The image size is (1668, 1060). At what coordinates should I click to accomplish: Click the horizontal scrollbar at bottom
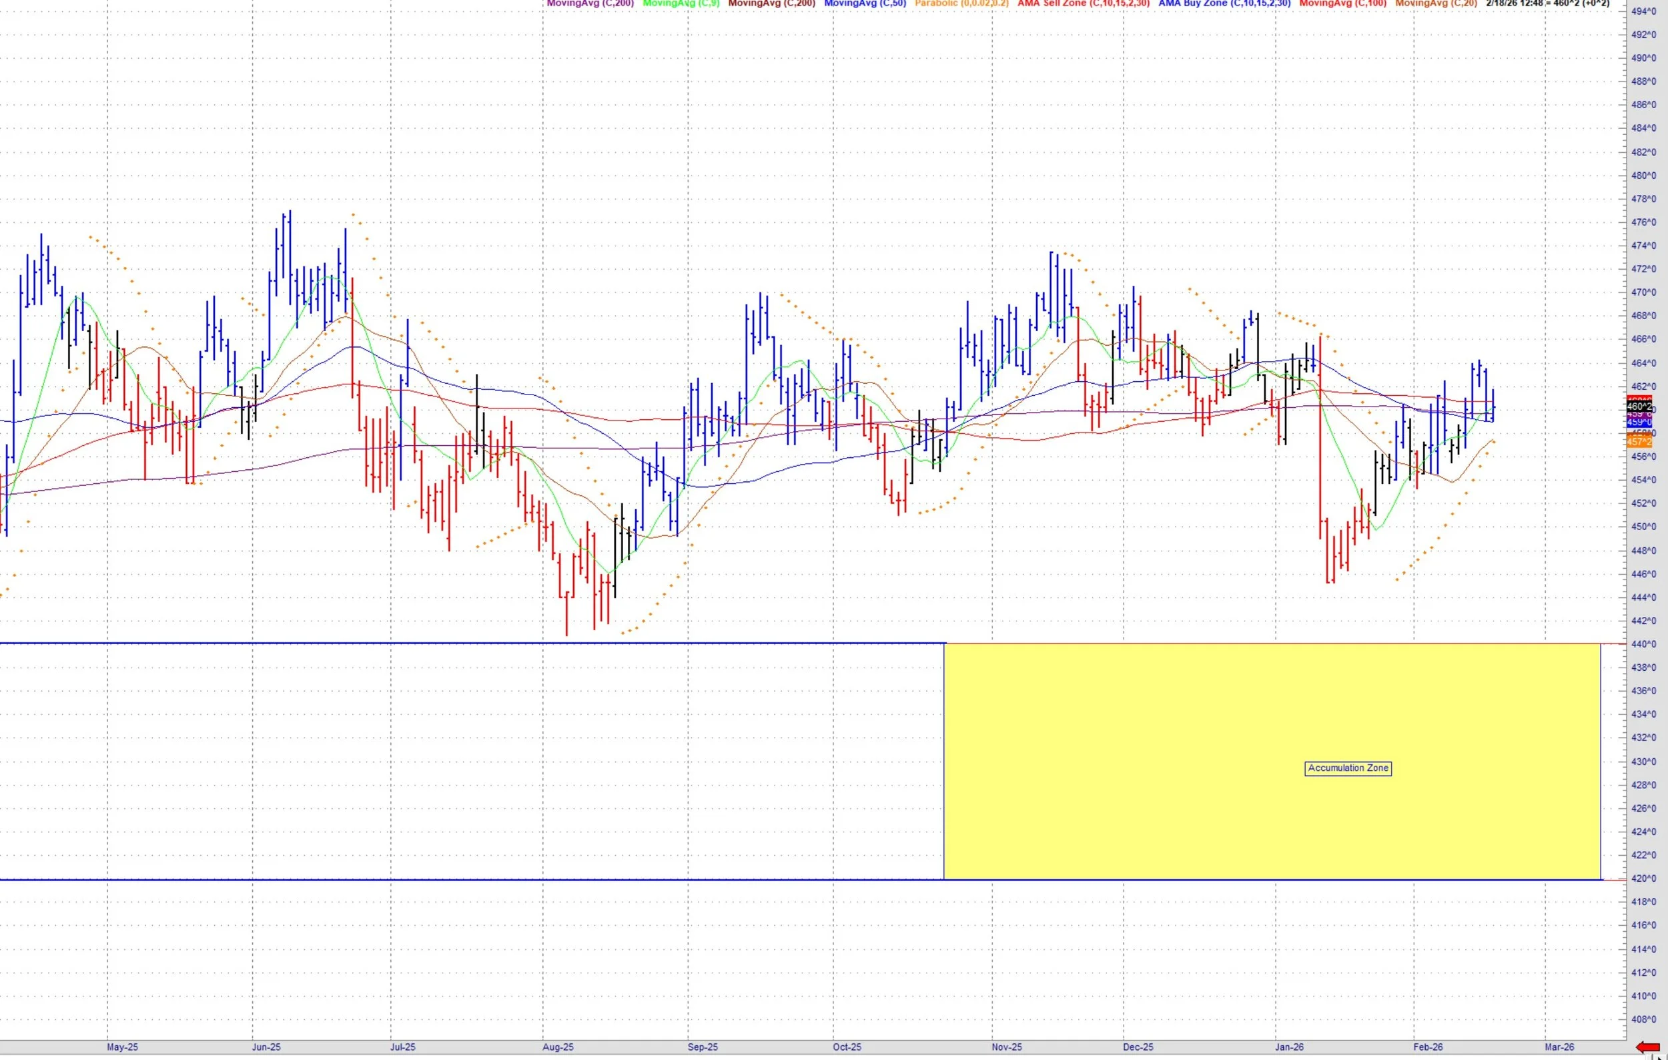pyautogui.click(x=831, y=1058)
